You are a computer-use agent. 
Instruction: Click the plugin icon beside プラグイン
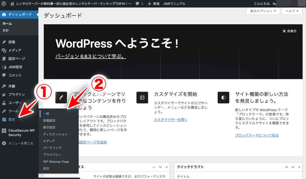tap(4, 95)
